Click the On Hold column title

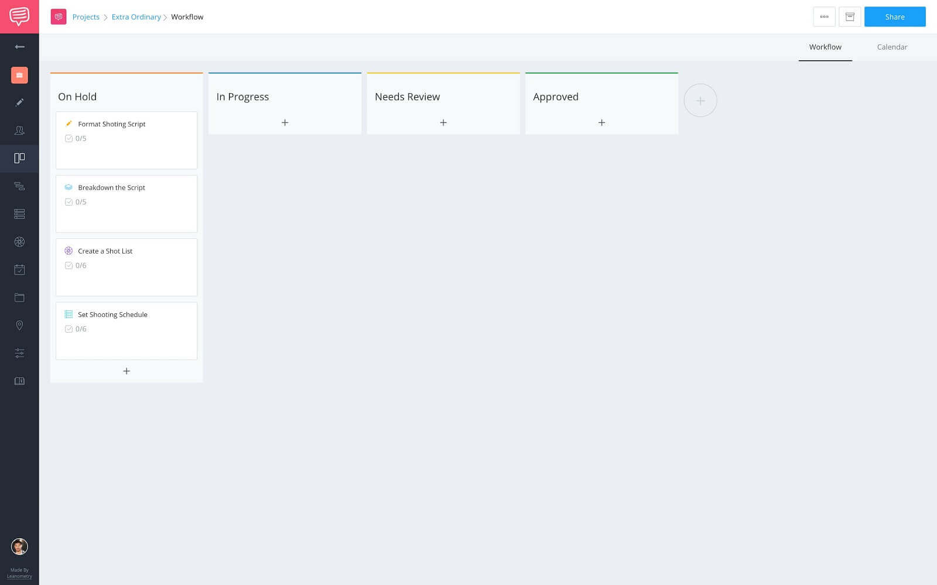(x=77, y=97)
